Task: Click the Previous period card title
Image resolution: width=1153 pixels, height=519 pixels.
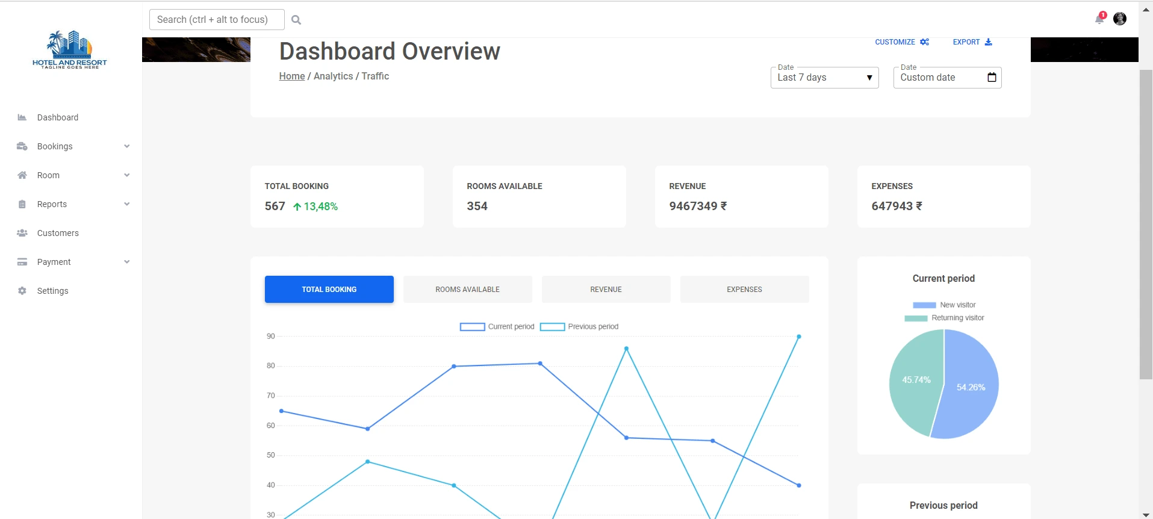Action: pos(943,506)
